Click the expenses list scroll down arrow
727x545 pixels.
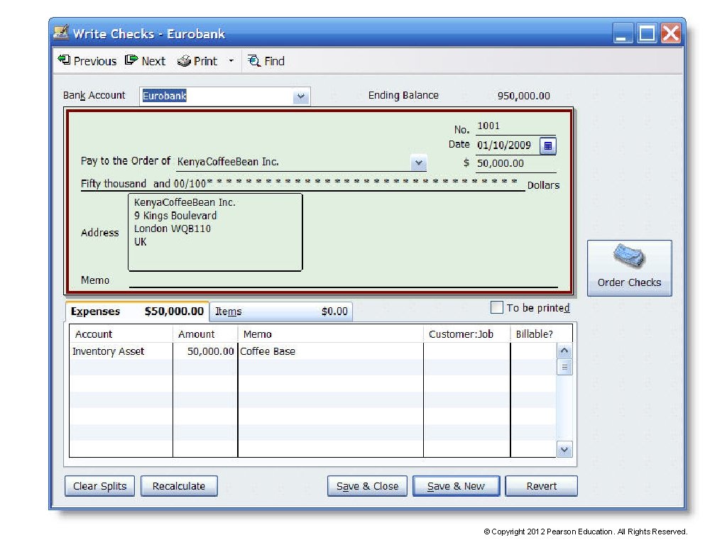point(564,449)
